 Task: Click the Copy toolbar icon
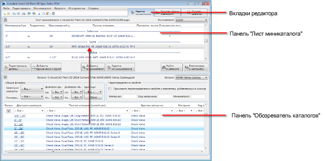point(43,14)
